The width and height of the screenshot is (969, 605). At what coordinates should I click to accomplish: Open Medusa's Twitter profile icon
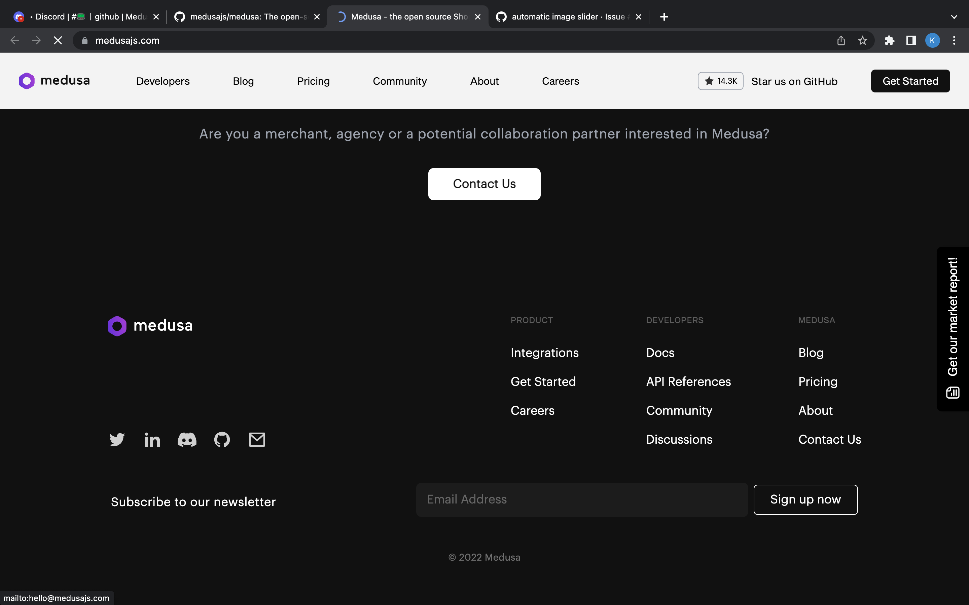[x=116, y=439]
